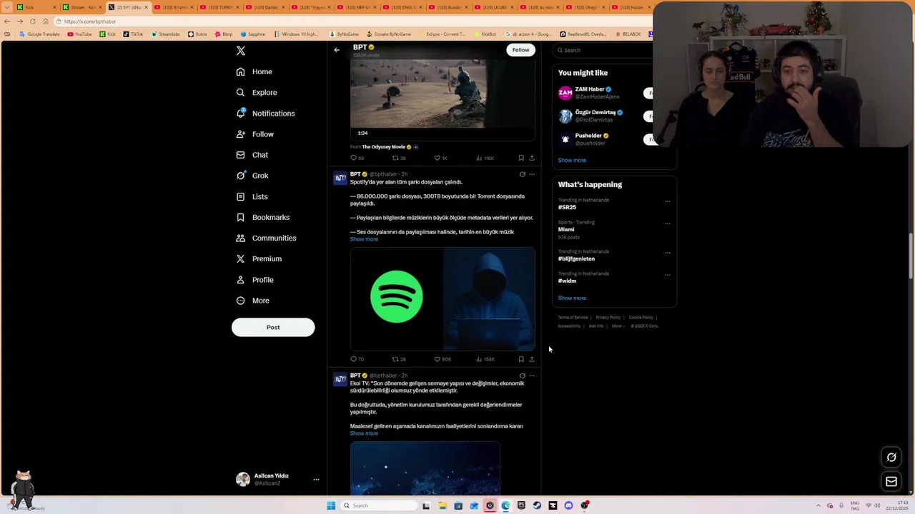Show more of the Spotify post text
Viewport: 915px width, 514px height.
point(364,239)
